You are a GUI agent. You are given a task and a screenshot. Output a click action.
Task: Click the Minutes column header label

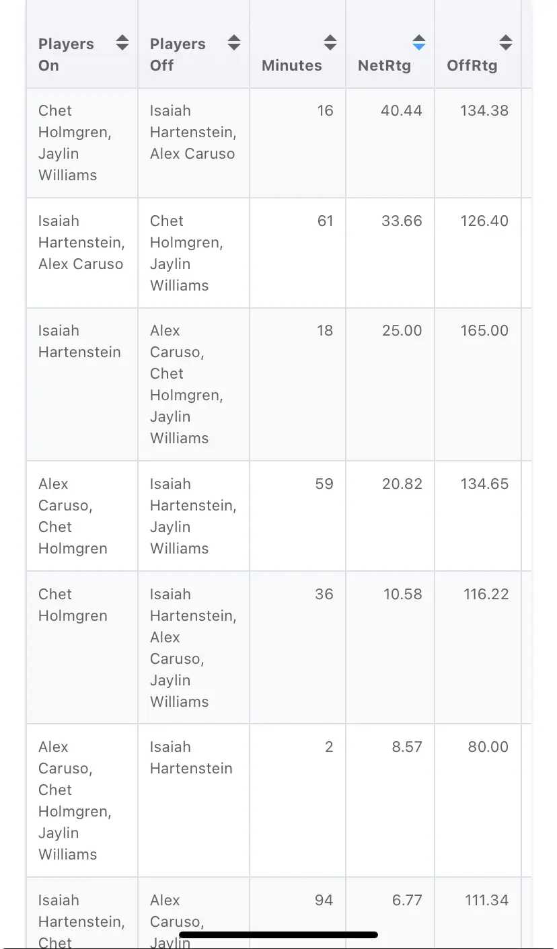(x=291, y=65)
